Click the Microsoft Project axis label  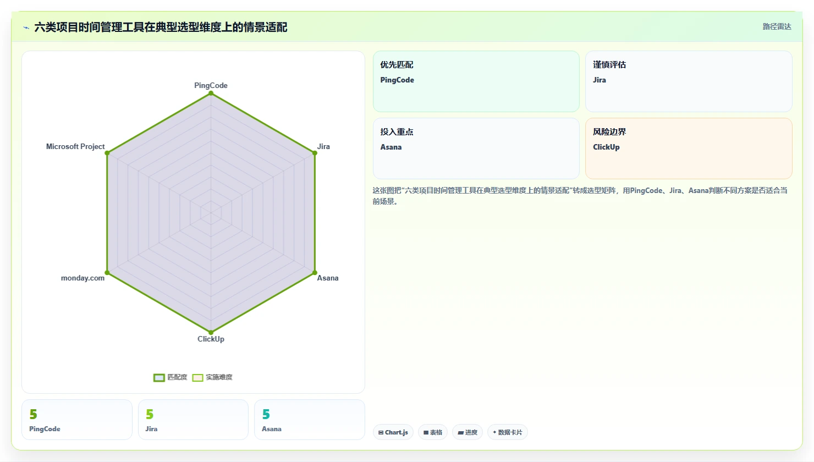tap(75, 146)
